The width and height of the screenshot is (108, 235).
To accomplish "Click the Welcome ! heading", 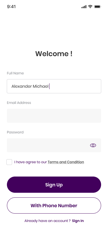I will pos(54,54).
